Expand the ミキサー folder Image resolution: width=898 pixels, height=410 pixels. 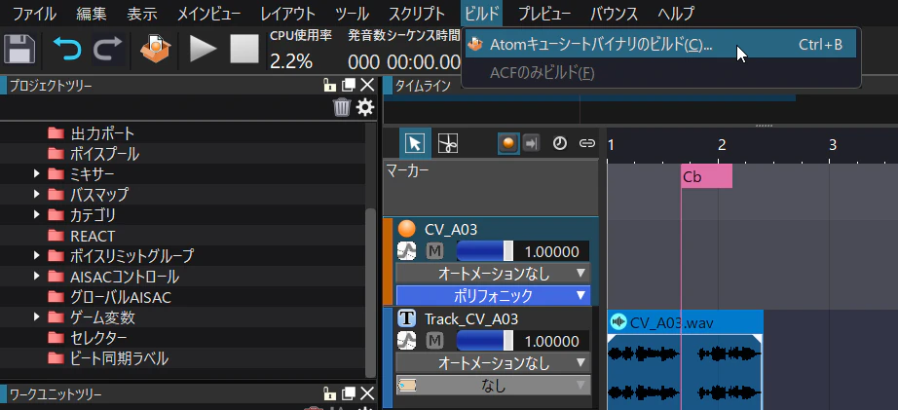click(37, 173)
